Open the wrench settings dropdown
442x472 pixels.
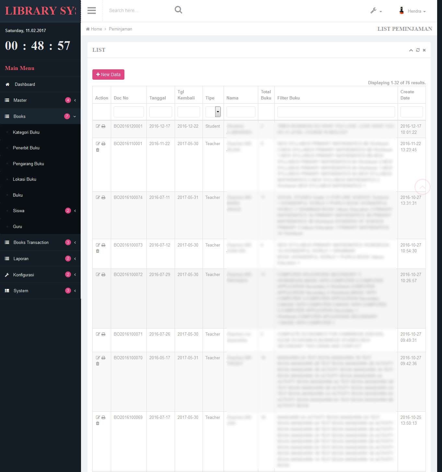(376, 11)
